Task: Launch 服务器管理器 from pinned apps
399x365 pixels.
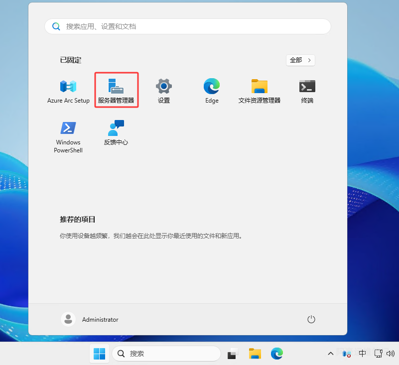Action: coord(116,91)
